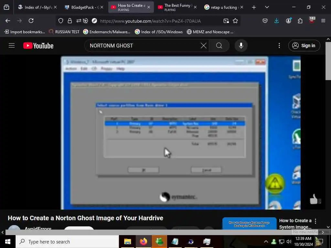Click the 'Import bookmarks...' bookmark
This screenshot has width=331, height=248.
(x=25, y=32)
